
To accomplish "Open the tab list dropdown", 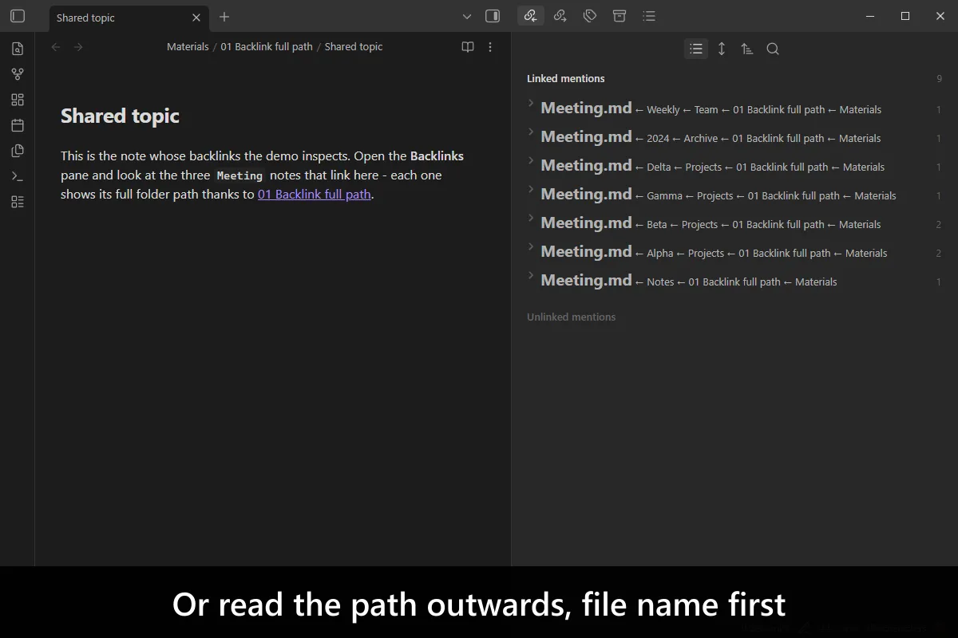I will tap(467, 17).
